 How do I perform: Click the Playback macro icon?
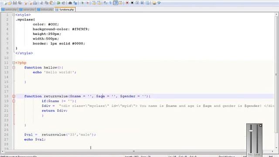pyautogui.click(x=137, y=3)
